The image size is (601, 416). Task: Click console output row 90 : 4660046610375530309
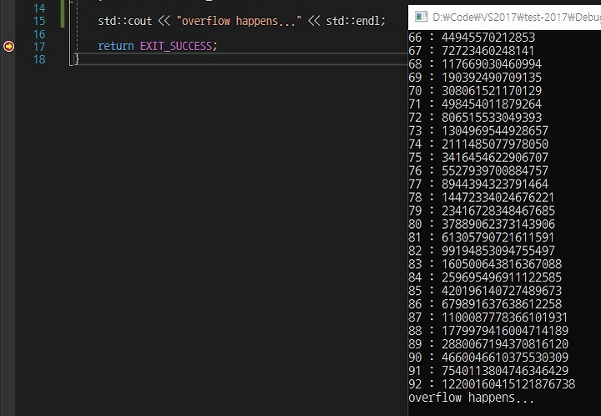point(488,358)
